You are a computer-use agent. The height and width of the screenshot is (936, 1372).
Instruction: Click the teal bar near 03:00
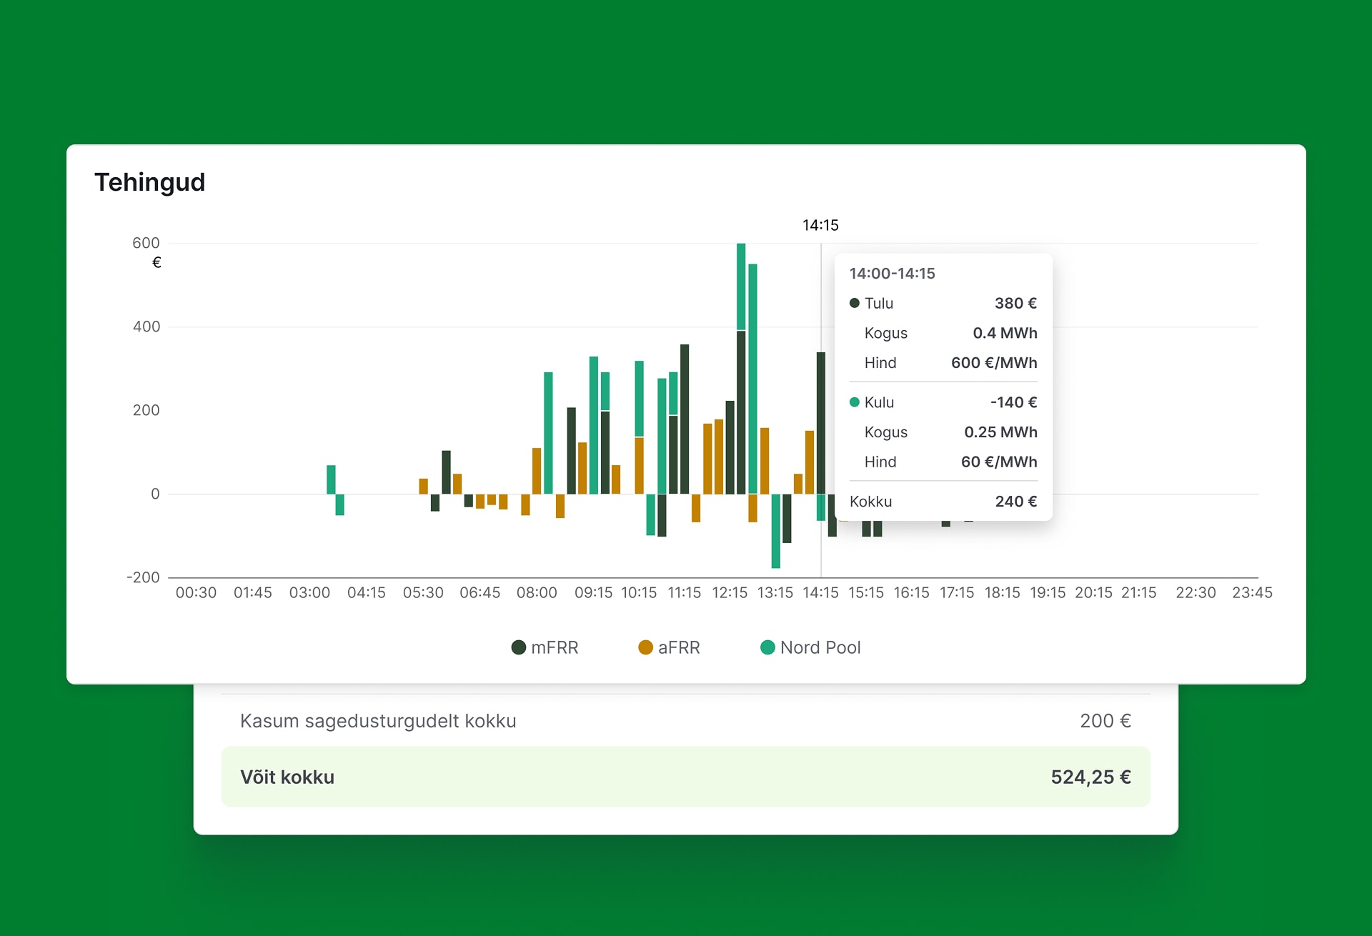pyautogui.click(x=331, y=479)
